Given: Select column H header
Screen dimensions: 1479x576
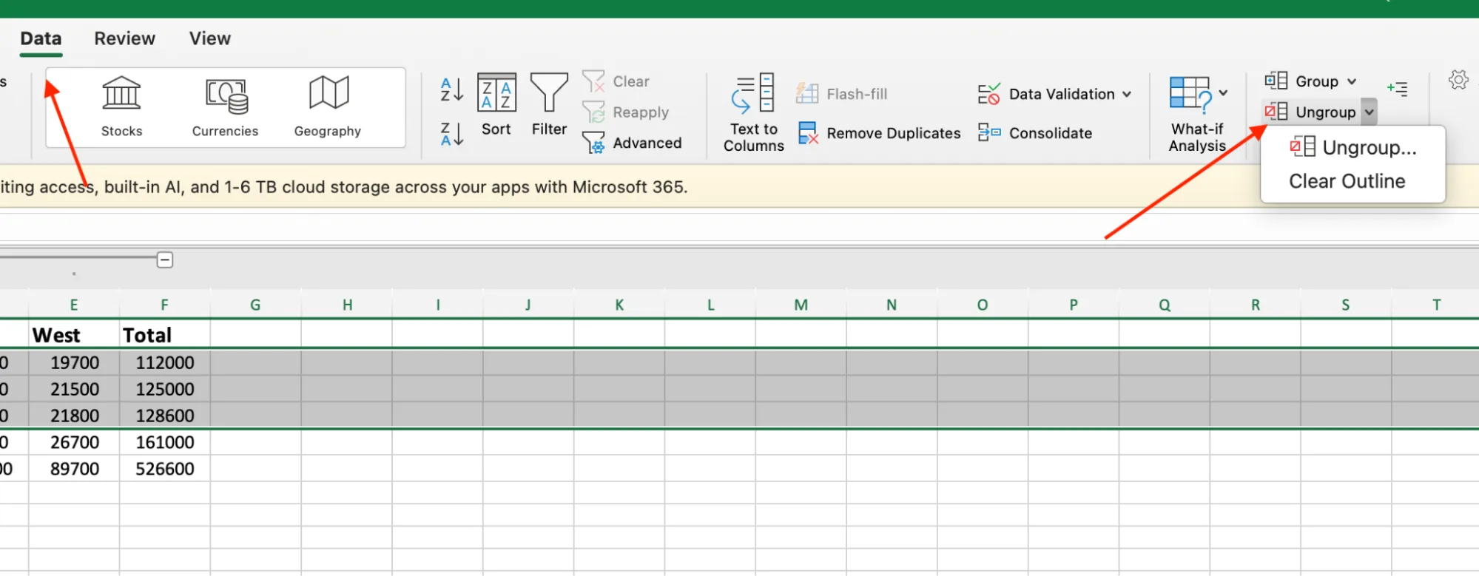Looking at the screenshot, I should pyautogui.click(x=347, y=305).
